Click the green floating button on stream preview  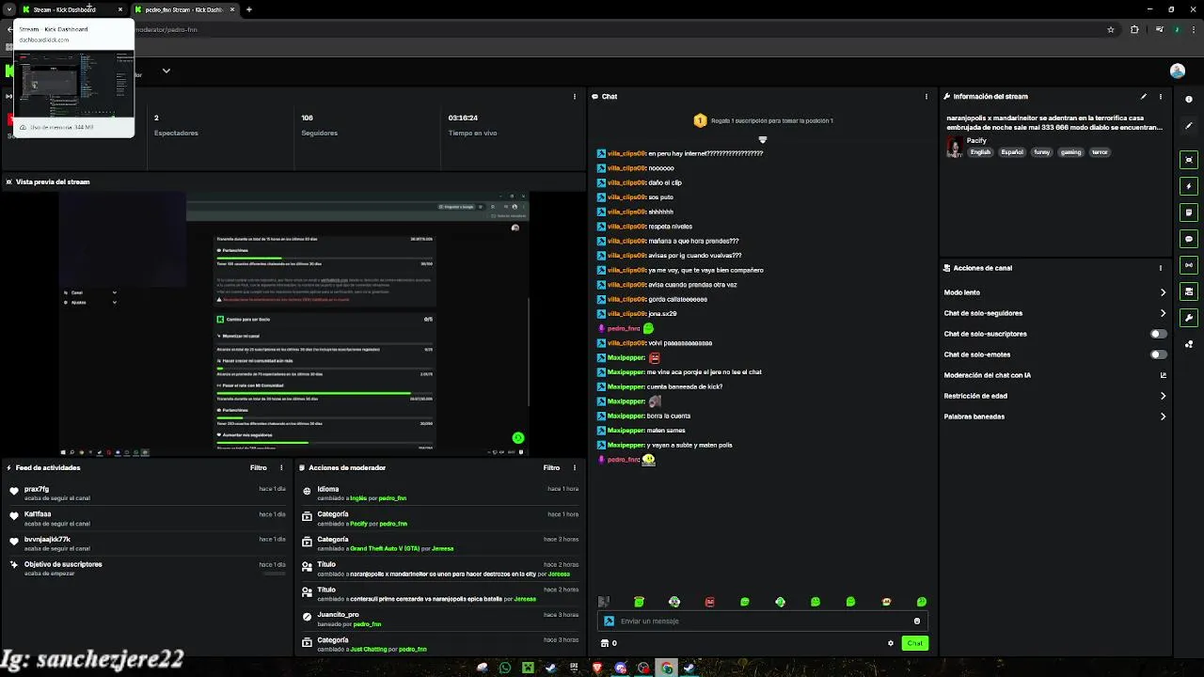(x=517, y=437)
